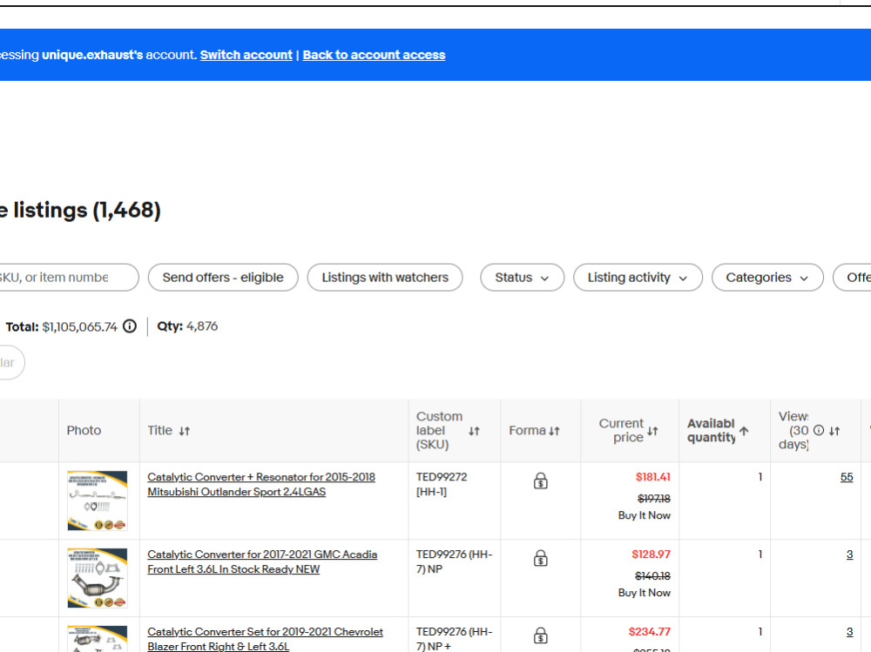
Task: Click the $234.77 current price
Action: click(x=650, y=631)
